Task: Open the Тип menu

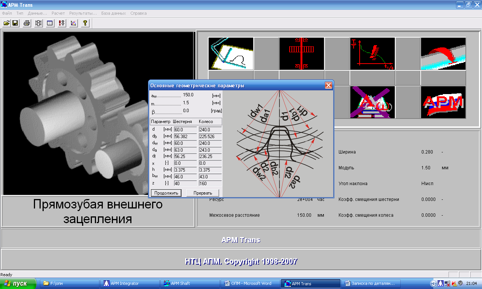Action: point(20,13)
